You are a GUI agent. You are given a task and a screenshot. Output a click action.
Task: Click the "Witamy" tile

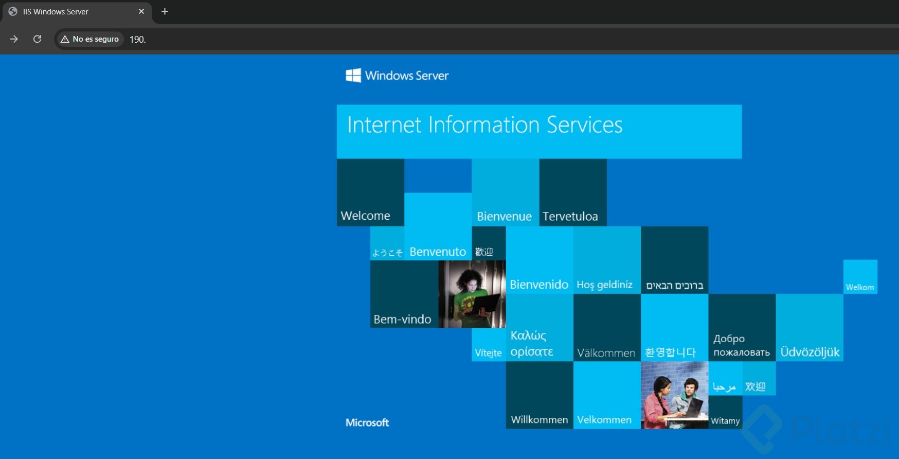point(725,412)
